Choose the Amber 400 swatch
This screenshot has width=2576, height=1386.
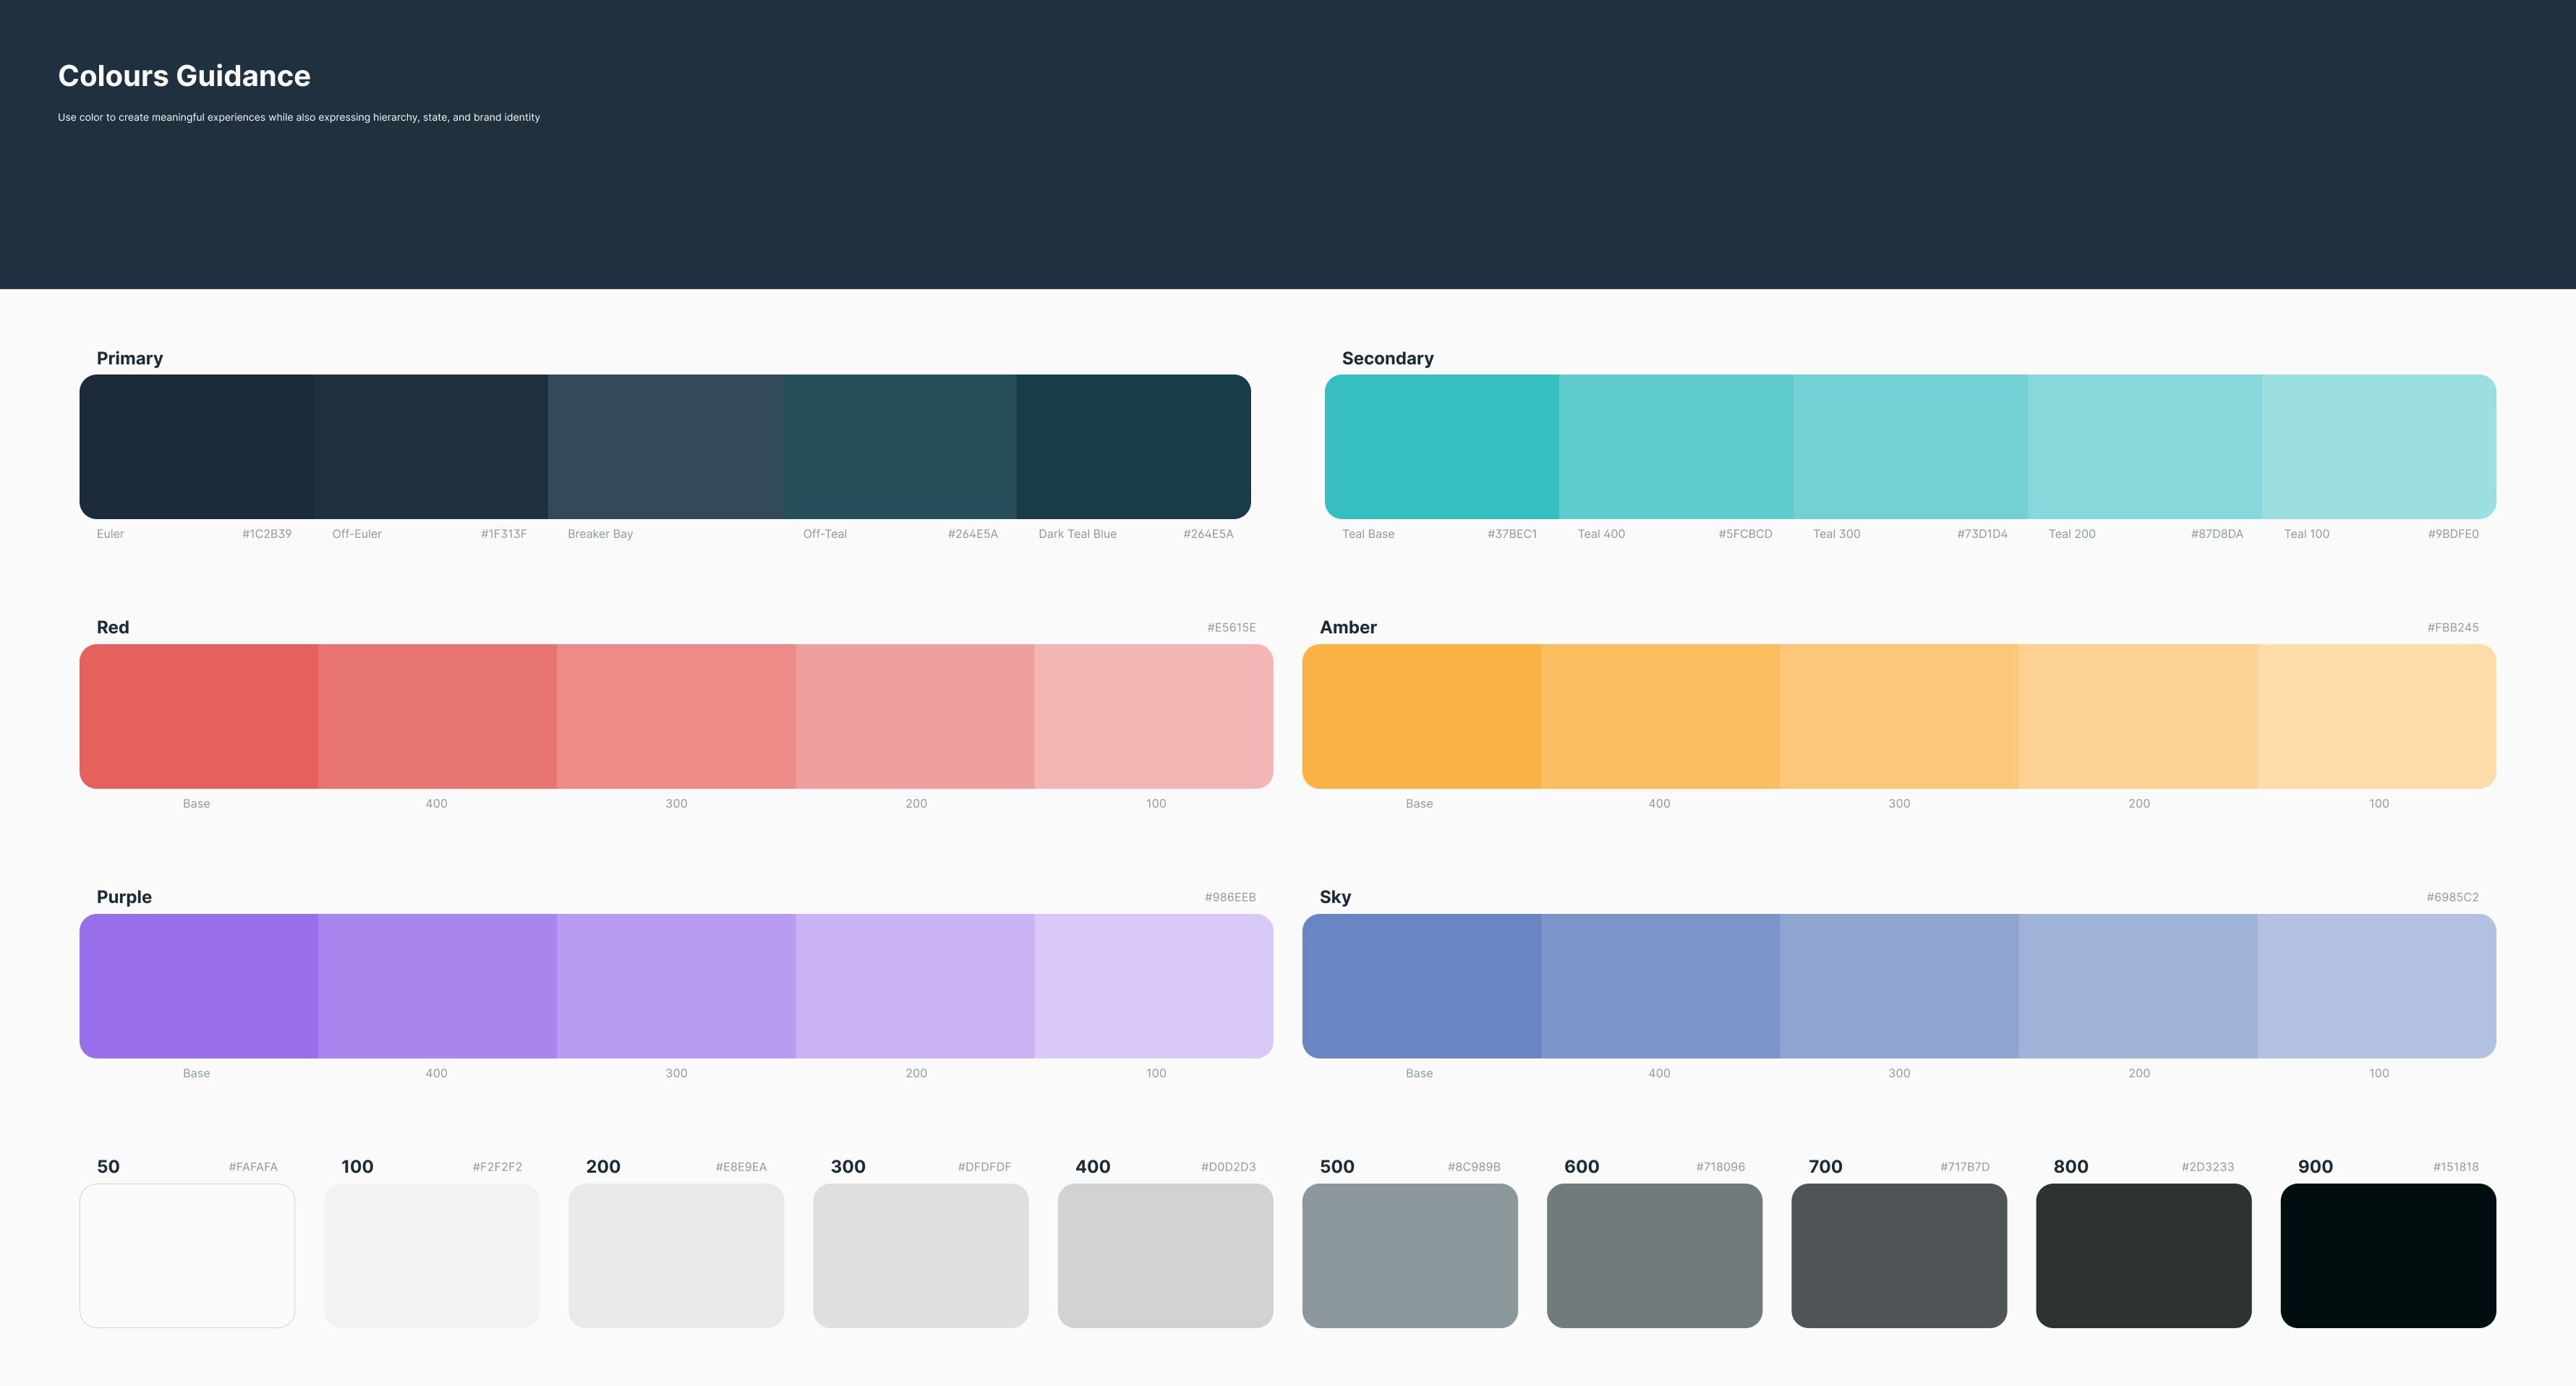1660,716
